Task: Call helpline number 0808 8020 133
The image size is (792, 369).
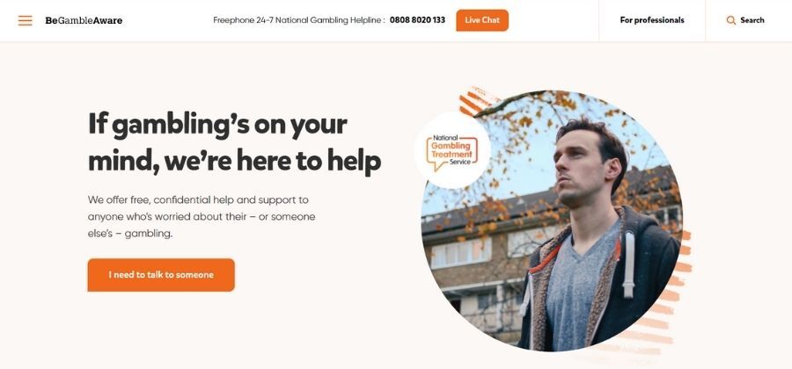Action: point(417,20)
